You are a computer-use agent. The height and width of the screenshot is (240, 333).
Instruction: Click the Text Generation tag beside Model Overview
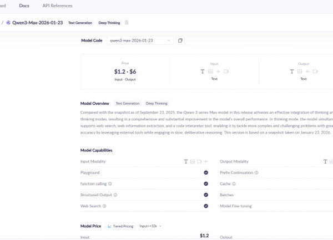pyautogui.click(x=128, y=104)
